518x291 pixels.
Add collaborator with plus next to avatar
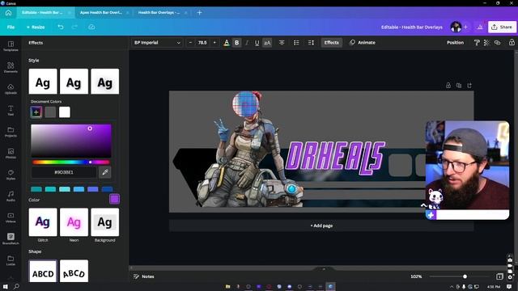click(465, 27)
